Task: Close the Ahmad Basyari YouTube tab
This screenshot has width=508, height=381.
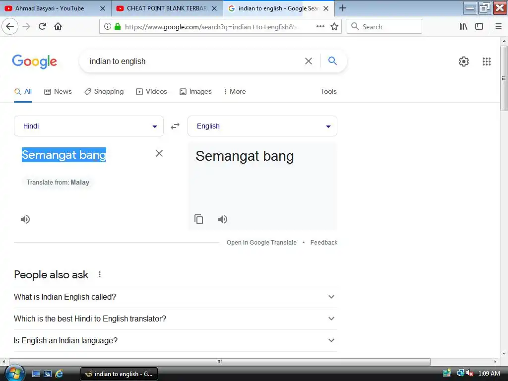Action: coord(102,8)
